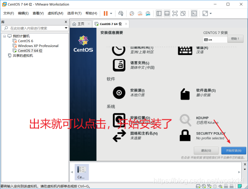The height and width of the screenshot is (189, 248).
Task: Click revert to snapshot icon
Action: tap(140, 13)
